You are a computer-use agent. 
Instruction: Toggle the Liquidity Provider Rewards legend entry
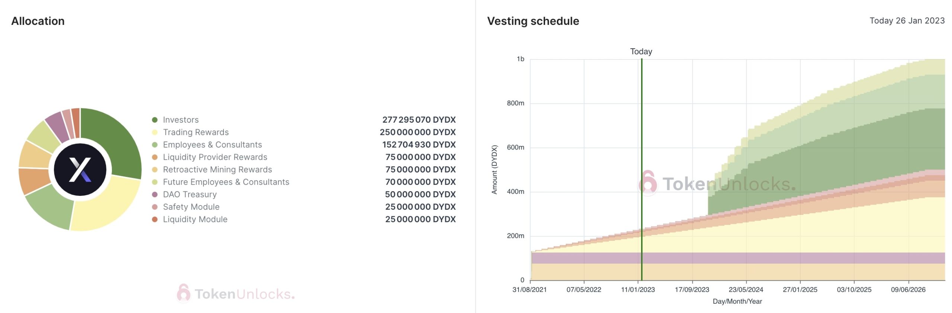click(x=215, y=157)
